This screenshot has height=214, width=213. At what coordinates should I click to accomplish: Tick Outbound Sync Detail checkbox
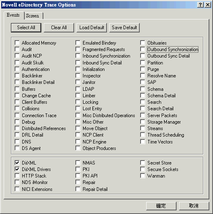(x=143, y=56)
